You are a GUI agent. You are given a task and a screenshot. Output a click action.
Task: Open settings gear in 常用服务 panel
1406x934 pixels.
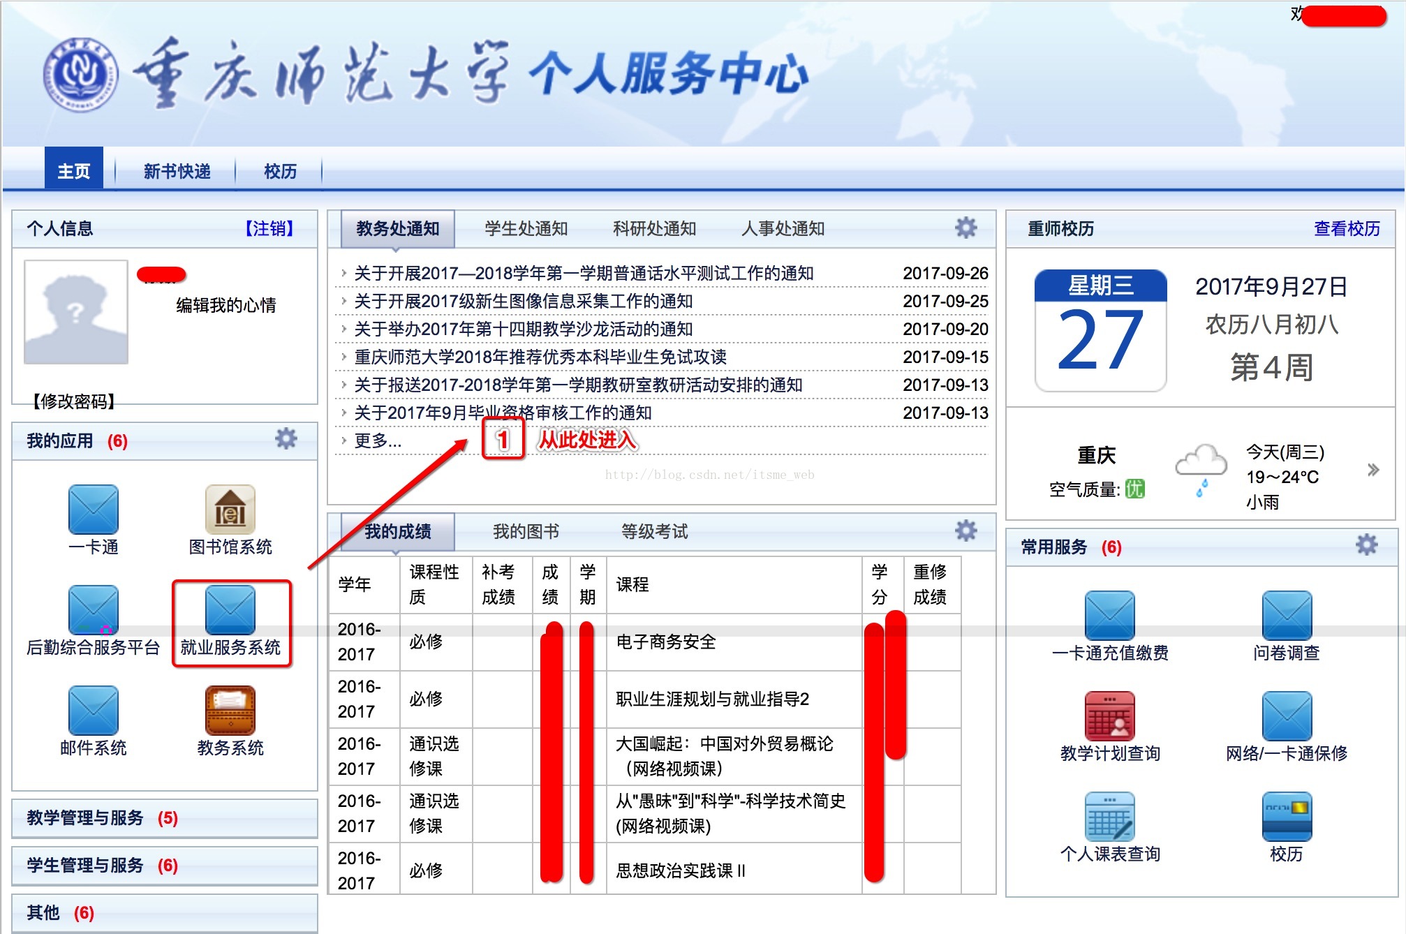(1366, 545)
